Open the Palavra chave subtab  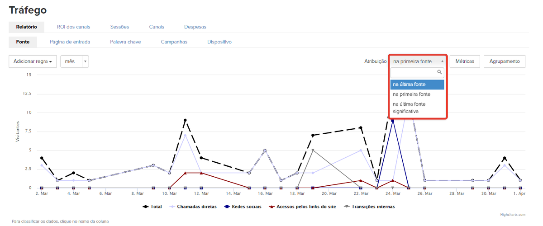tap(125, 42)
